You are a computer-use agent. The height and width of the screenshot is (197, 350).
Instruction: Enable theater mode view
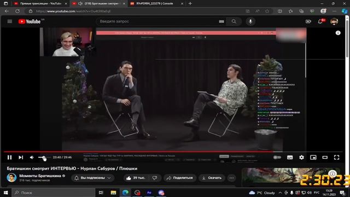(x=325, y=158)
